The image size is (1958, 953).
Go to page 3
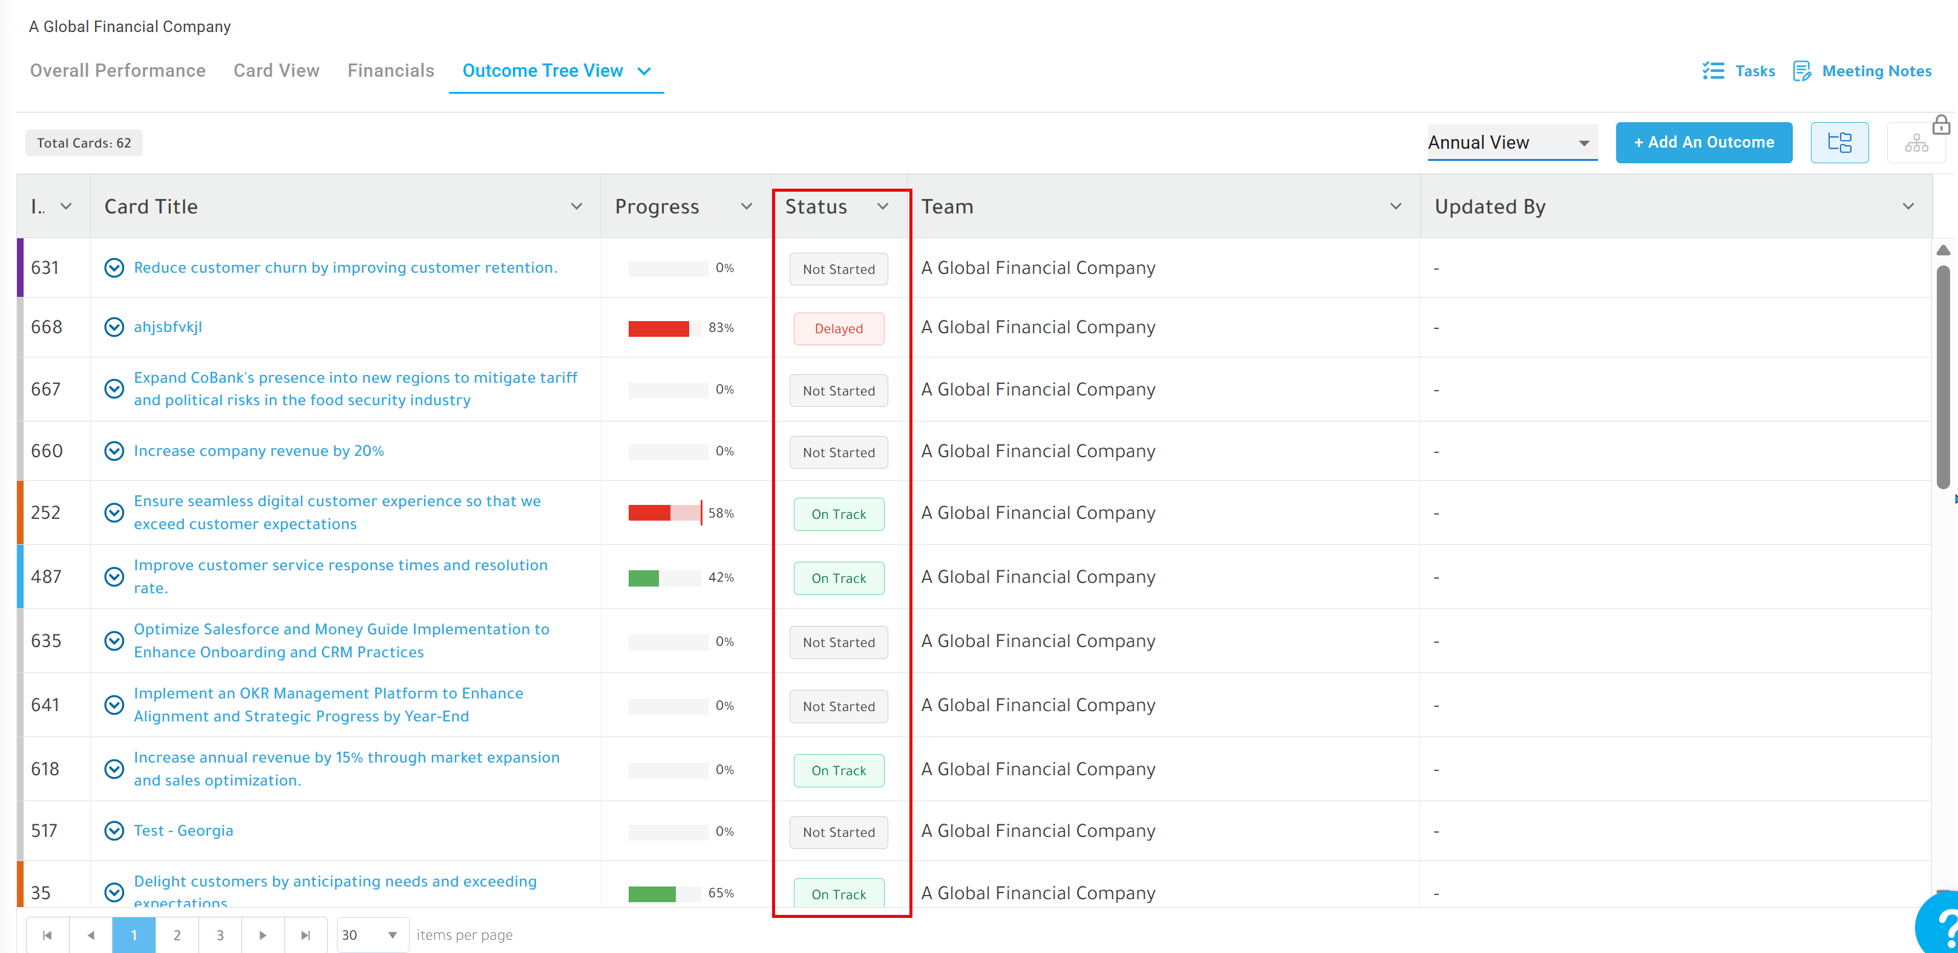(x=220, y=935)
